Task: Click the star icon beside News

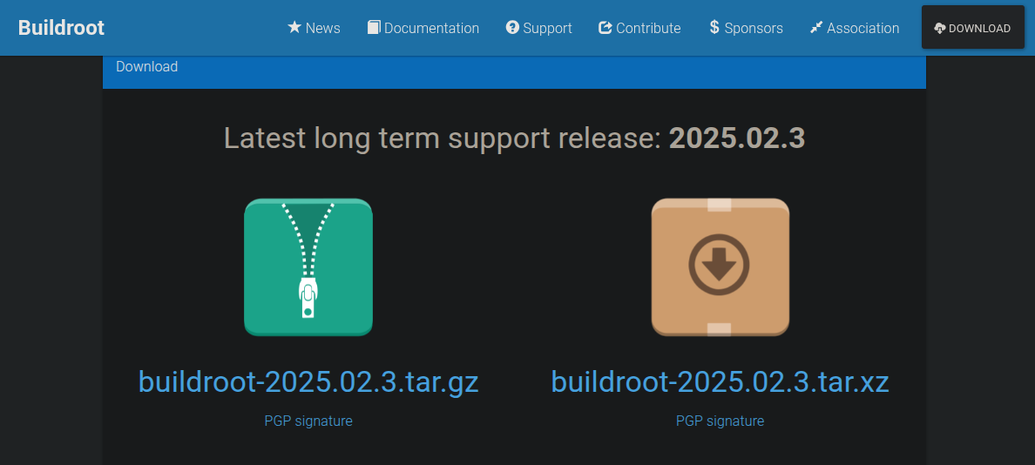Action: click(x=294, y=28)
